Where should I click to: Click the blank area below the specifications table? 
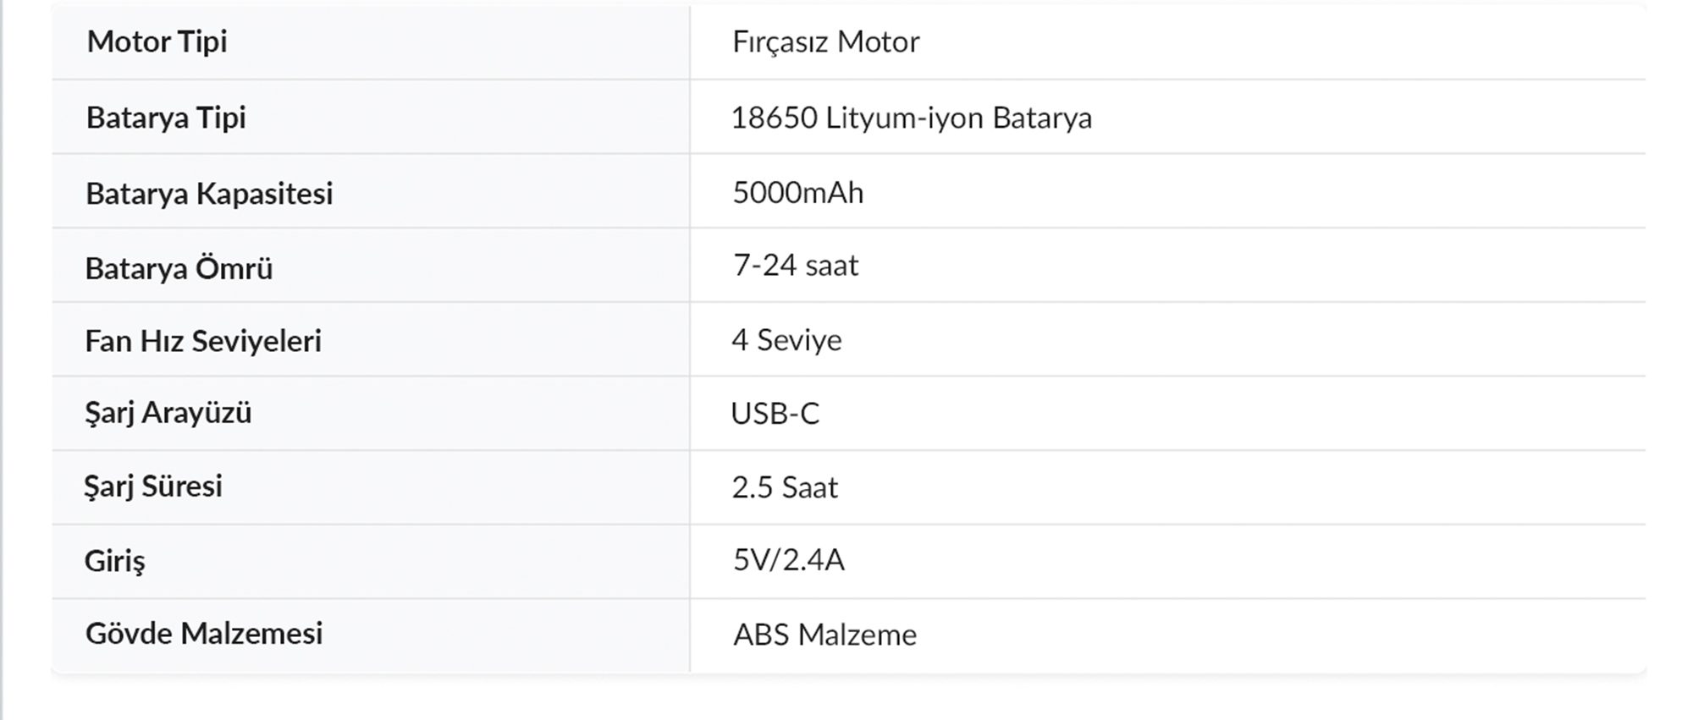[846, 699]
